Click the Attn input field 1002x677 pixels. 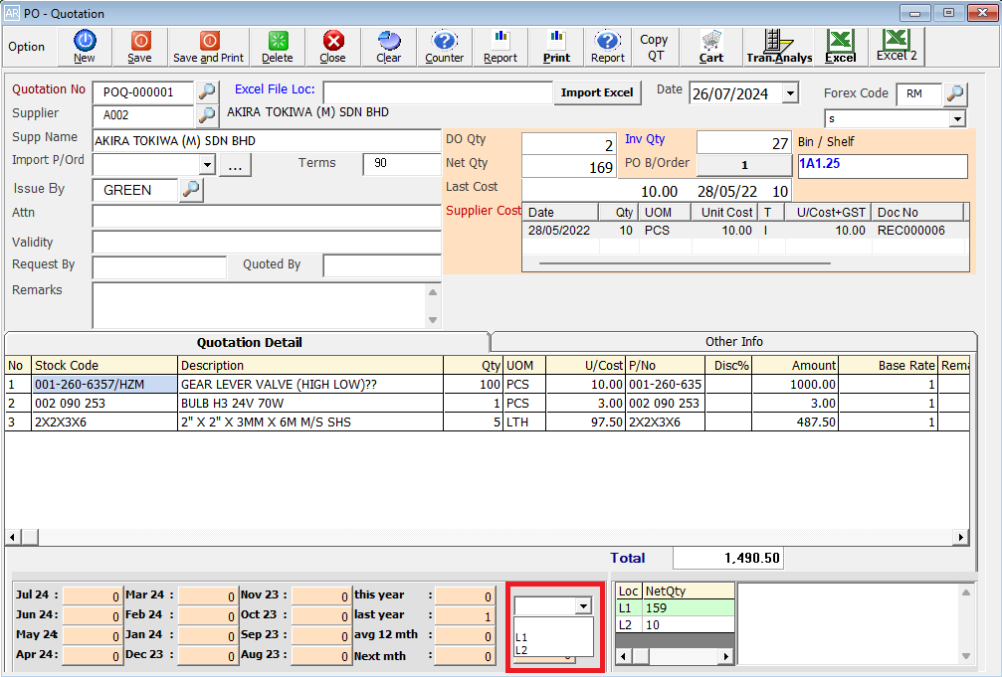point(267,217)
